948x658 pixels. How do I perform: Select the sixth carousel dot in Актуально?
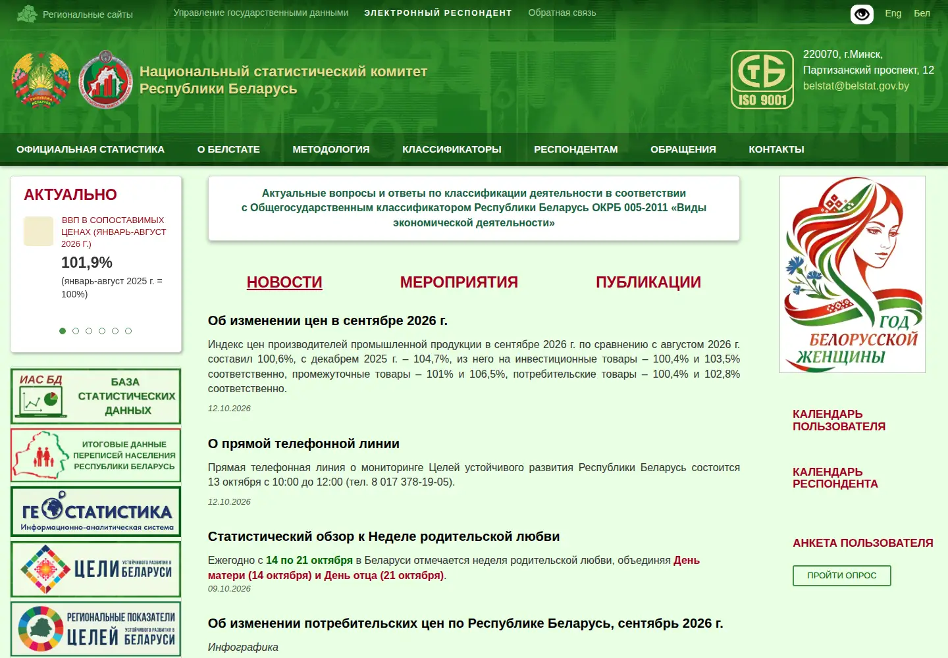point(128,331)
